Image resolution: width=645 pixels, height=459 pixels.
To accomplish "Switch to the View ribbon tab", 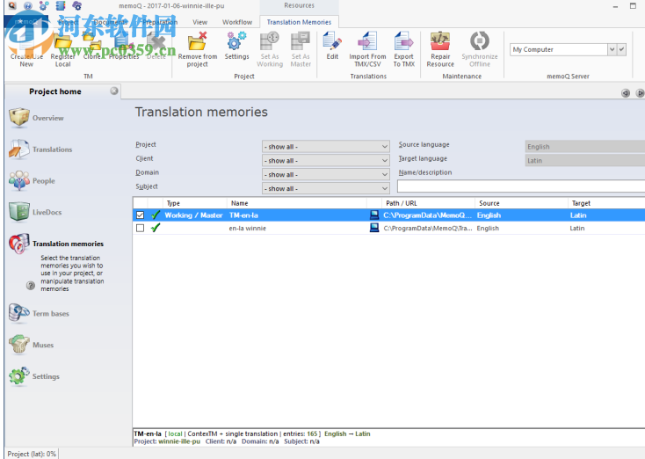I will [200, 22].
